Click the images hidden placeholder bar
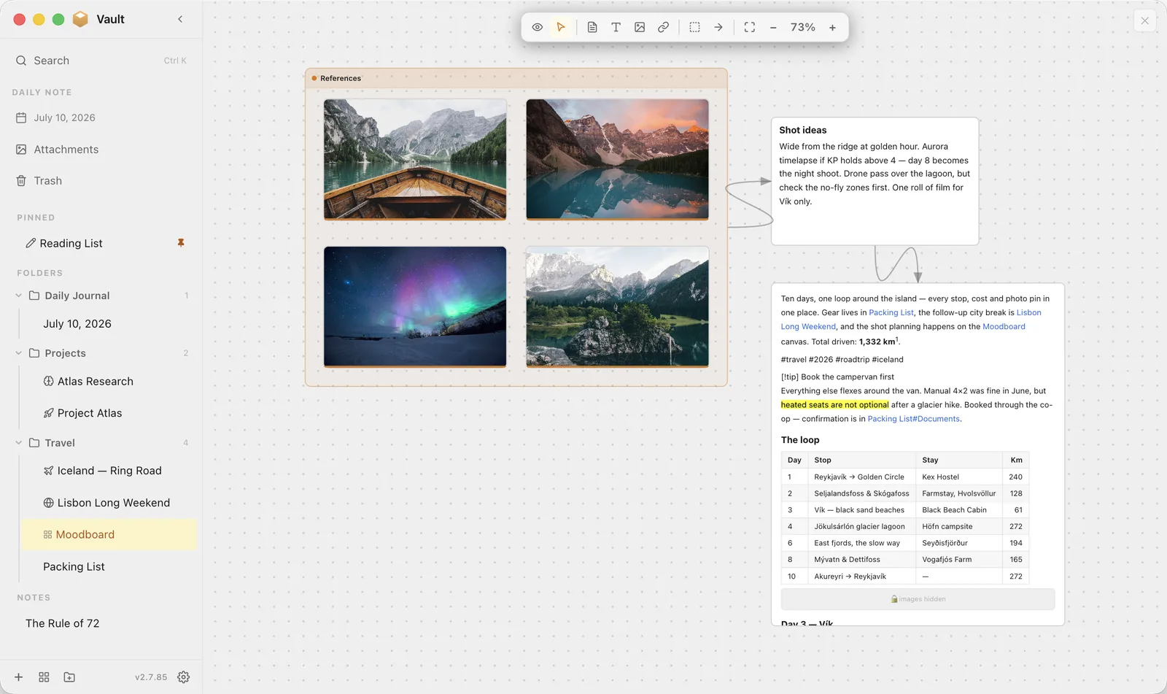The width and height of the screenshot is (1167, 694). point(918,599)
